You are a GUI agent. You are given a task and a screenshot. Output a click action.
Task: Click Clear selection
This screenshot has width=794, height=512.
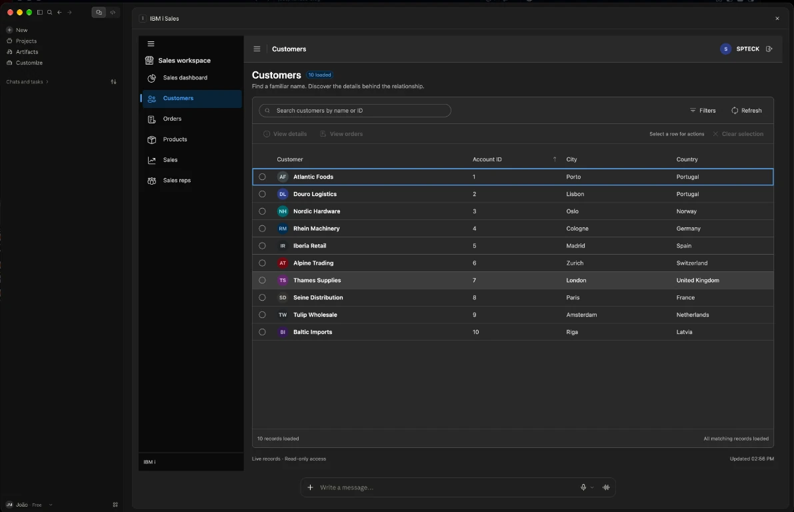tap(738, 134)
